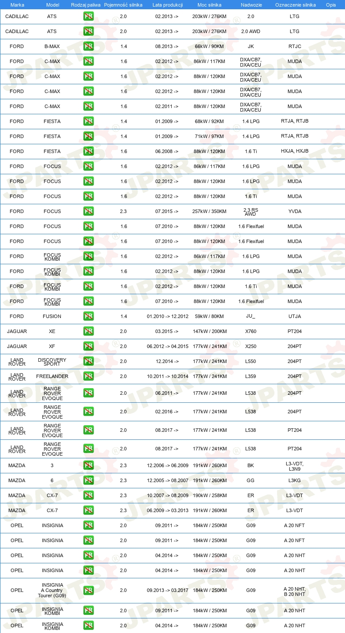Click the fuel icon in the Ford Fusion row
This screenshot has height=633, width=345.
click(88, 316)
